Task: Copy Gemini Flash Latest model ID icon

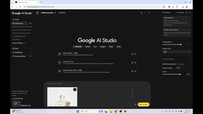Action: point(132,71)
